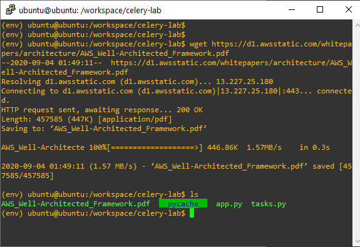This screenshot has height=247, width=360.
Task: Click the '--2020-09-04 01:49:11--' timestamp
Action: (x=52, y=63)
